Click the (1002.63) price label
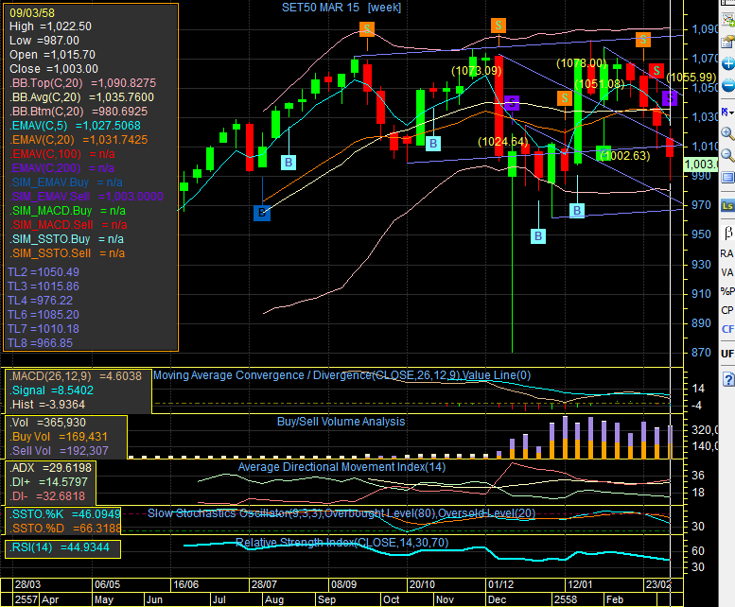This screenshot has height=607, width=735. [625, 155]
